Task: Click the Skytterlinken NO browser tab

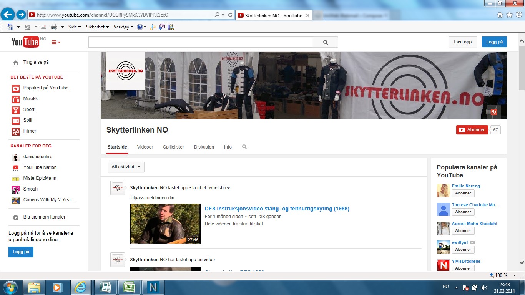Action: [x=273, y=15]
